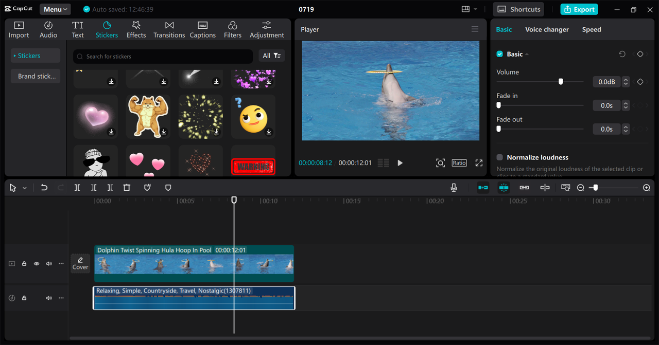Download the thinking emoji sticker
The height and width of the screenshot is (345, 659).
[269, 132]
